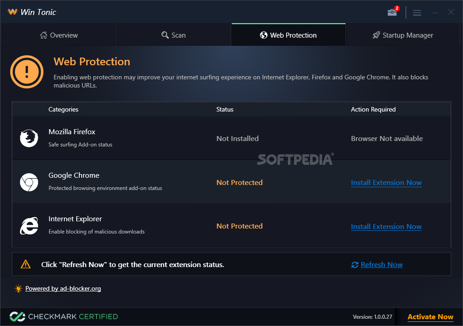Click 'Not Installed' status for Firefox
463x326 pixels.
pos(238,138)
